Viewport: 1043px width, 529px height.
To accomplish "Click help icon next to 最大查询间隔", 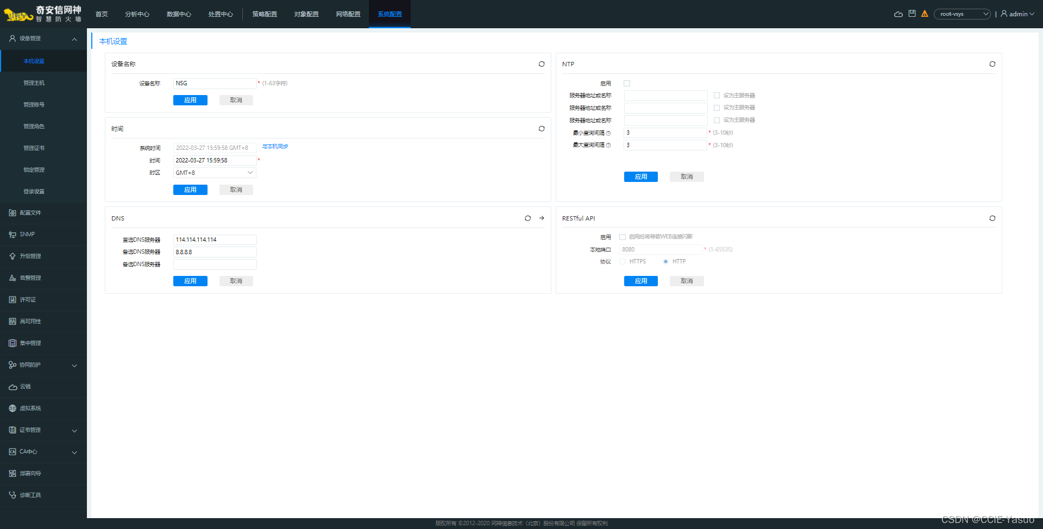I will (x=608, y=145).
